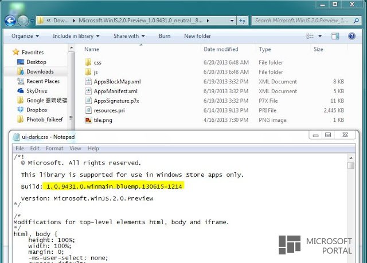Image resolution: width=367 pixels, height=263 pixels.
Task: Click the refresh button next to address bar
Action: pos(242,21)
